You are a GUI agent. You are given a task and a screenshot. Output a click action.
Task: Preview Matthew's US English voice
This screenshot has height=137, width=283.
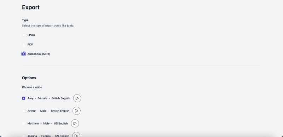tap(75, 124)
